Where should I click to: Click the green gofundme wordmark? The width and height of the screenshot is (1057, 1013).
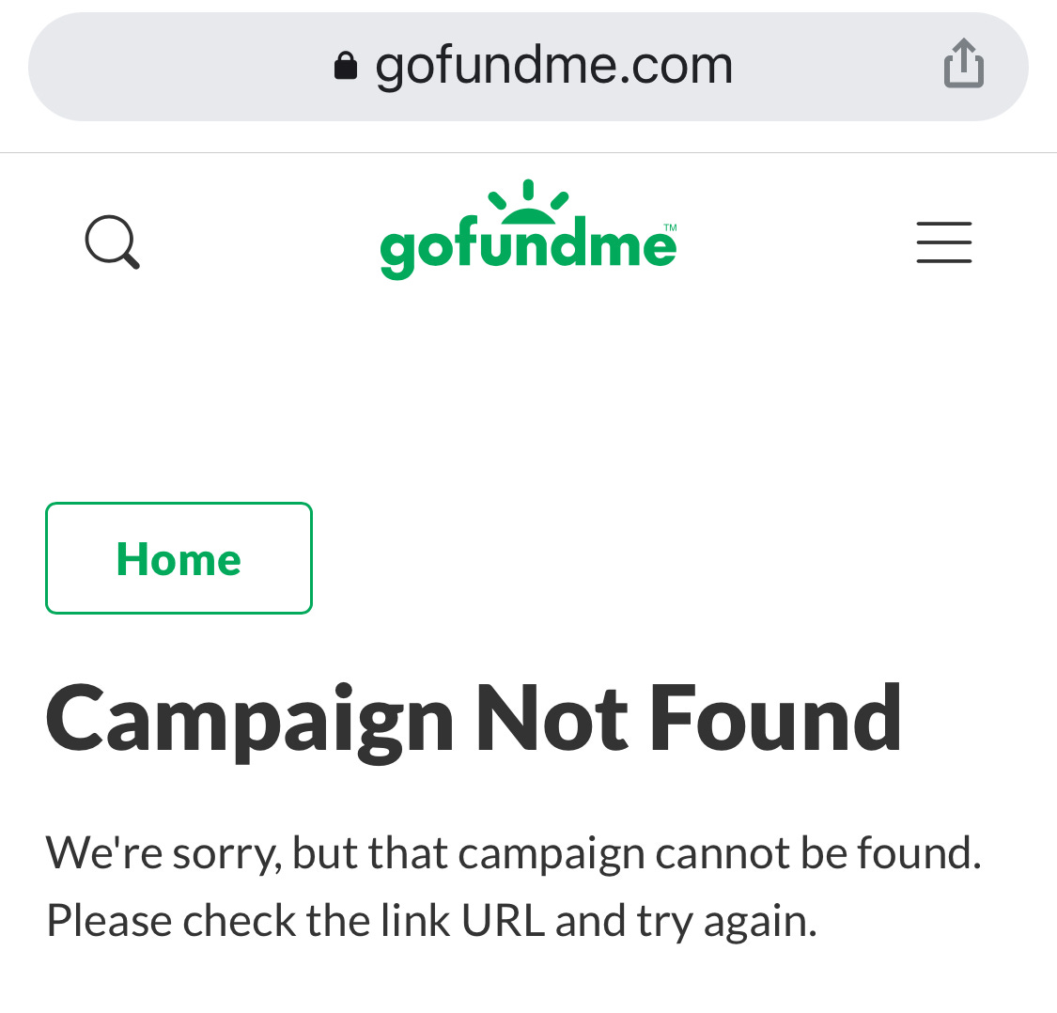click(527, 244)
